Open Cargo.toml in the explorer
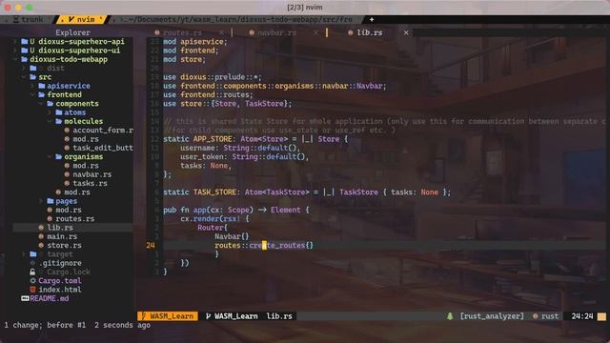This screenshot has height=343, width=610. pyautogui.click(x=59, y=281)
